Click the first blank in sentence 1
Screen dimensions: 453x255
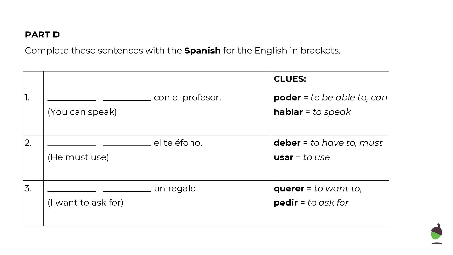72,100
